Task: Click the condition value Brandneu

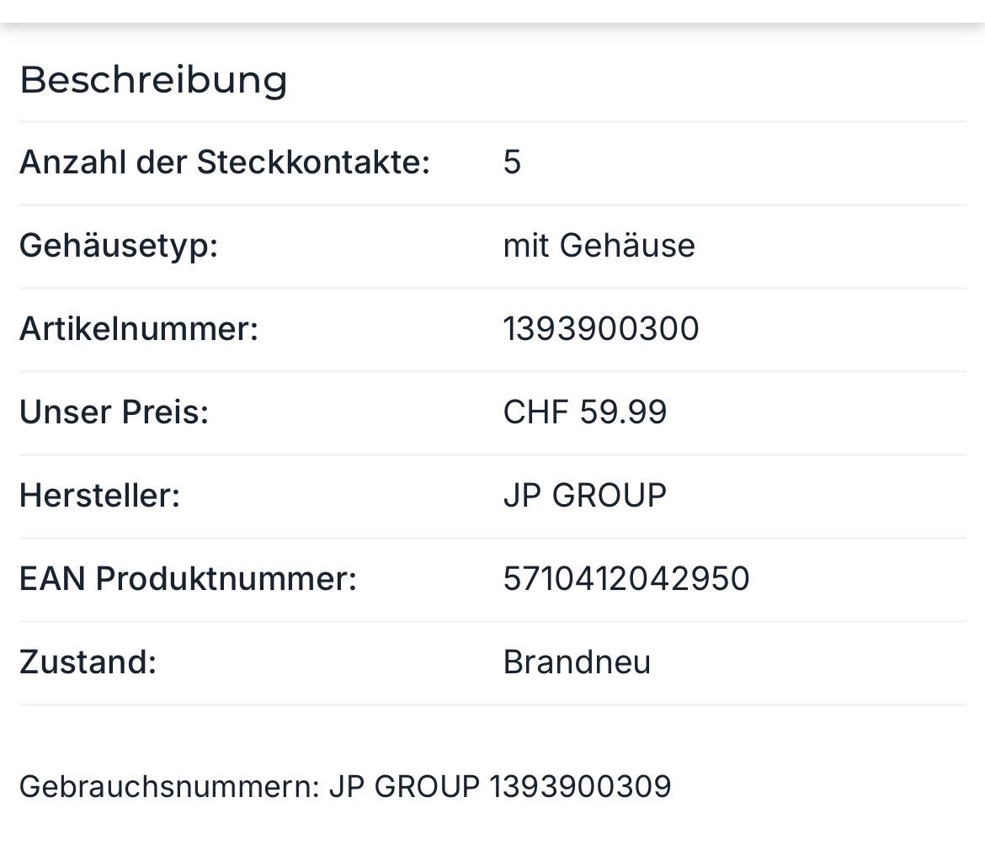Action: click(577, 662)
